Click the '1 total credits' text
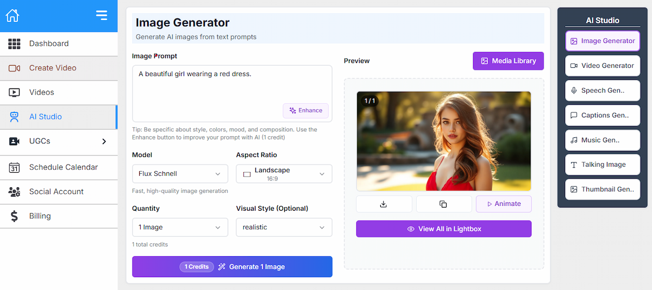 150,244
